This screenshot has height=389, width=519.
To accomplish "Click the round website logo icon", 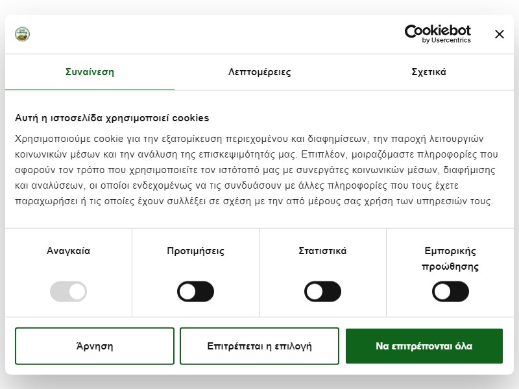I will tap(23, 34).
